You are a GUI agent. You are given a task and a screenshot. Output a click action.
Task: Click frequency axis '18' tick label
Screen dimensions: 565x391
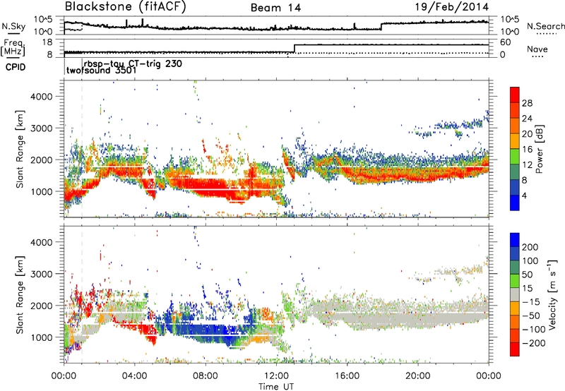[47, 42]
